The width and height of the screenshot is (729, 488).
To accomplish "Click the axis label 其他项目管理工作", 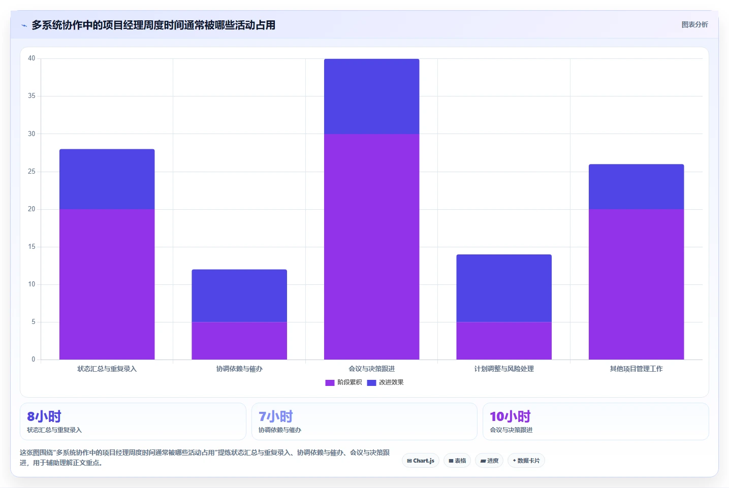I will tap(637, 369).
